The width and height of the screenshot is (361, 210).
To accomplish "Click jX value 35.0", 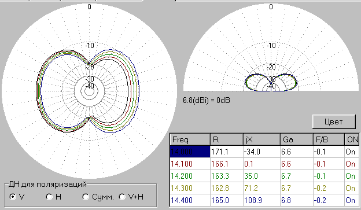I will point(261,176).
